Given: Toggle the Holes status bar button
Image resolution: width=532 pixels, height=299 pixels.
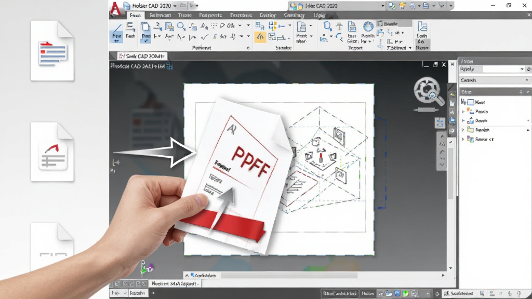Looking at the screenshot, I should pos(367,293).
